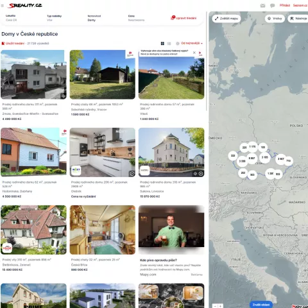
Task: Open the mail envelope icon
Action: click(x=262, y=6)
